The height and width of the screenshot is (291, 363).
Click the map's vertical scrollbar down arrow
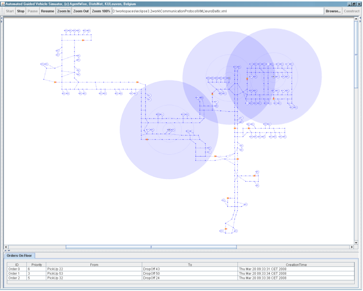356,243
